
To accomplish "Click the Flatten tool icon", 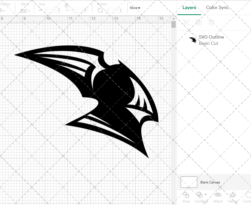I will point(233,195).
